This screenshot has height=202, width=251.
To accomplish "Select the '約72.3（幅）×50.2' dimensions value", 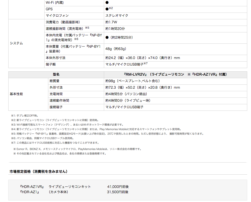I will click(x=143, y=88).
